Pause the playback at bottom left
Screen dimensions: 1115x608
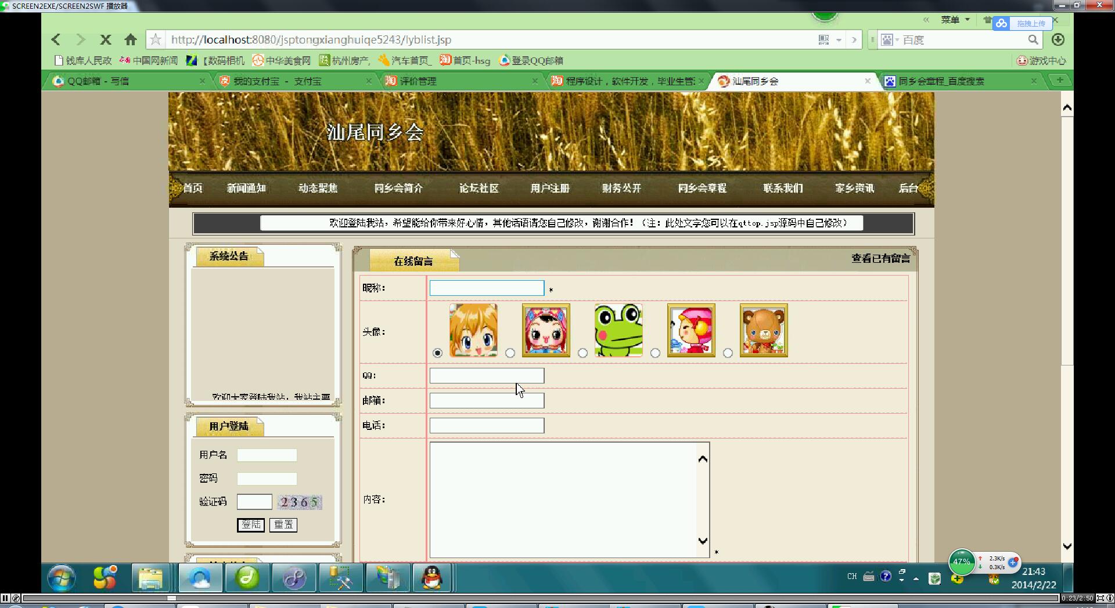(x=5, y=598)
